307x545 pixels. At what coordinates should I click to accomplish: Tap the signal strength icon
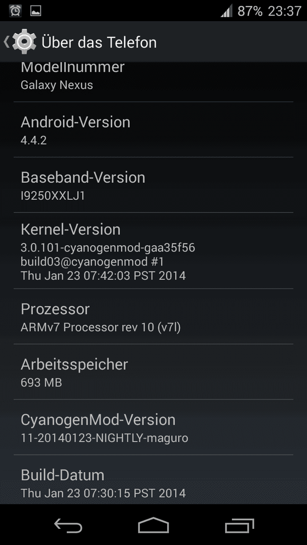(x=226, y=11)
